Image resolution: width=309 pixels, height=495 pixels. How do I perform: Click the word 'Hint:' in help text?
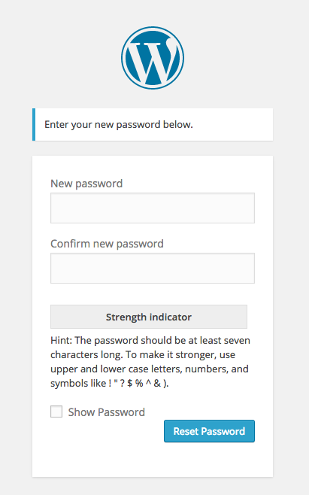62,340
